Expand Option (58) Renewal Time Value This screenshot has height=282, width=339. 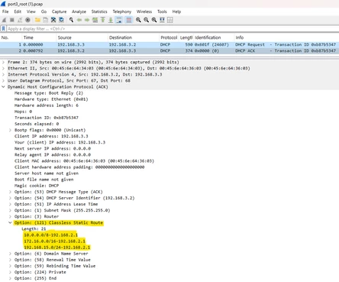point(10,260)
